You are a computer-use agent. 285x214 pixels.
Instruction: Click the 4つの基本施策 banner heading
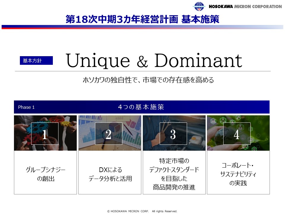click(x=141, y=107)
